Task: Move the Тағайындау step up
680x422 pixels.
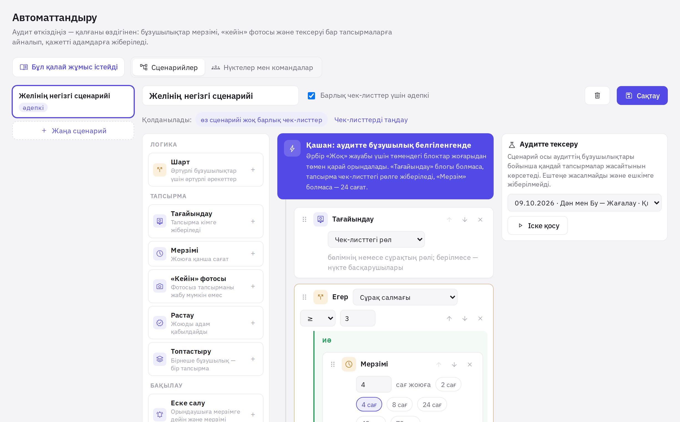Action: tap(449, 220)
